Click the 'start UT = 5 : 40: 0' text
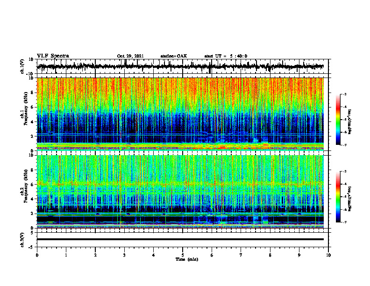Image resolution: width=370 pixels, height=286 pixels. tap(226, 56)
